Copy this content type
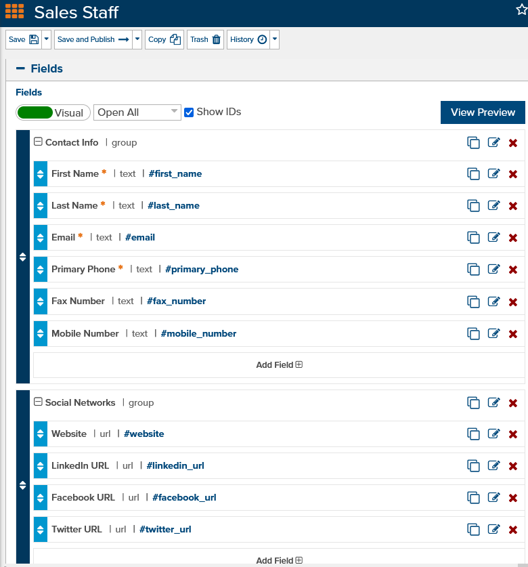 pos(164,39)
